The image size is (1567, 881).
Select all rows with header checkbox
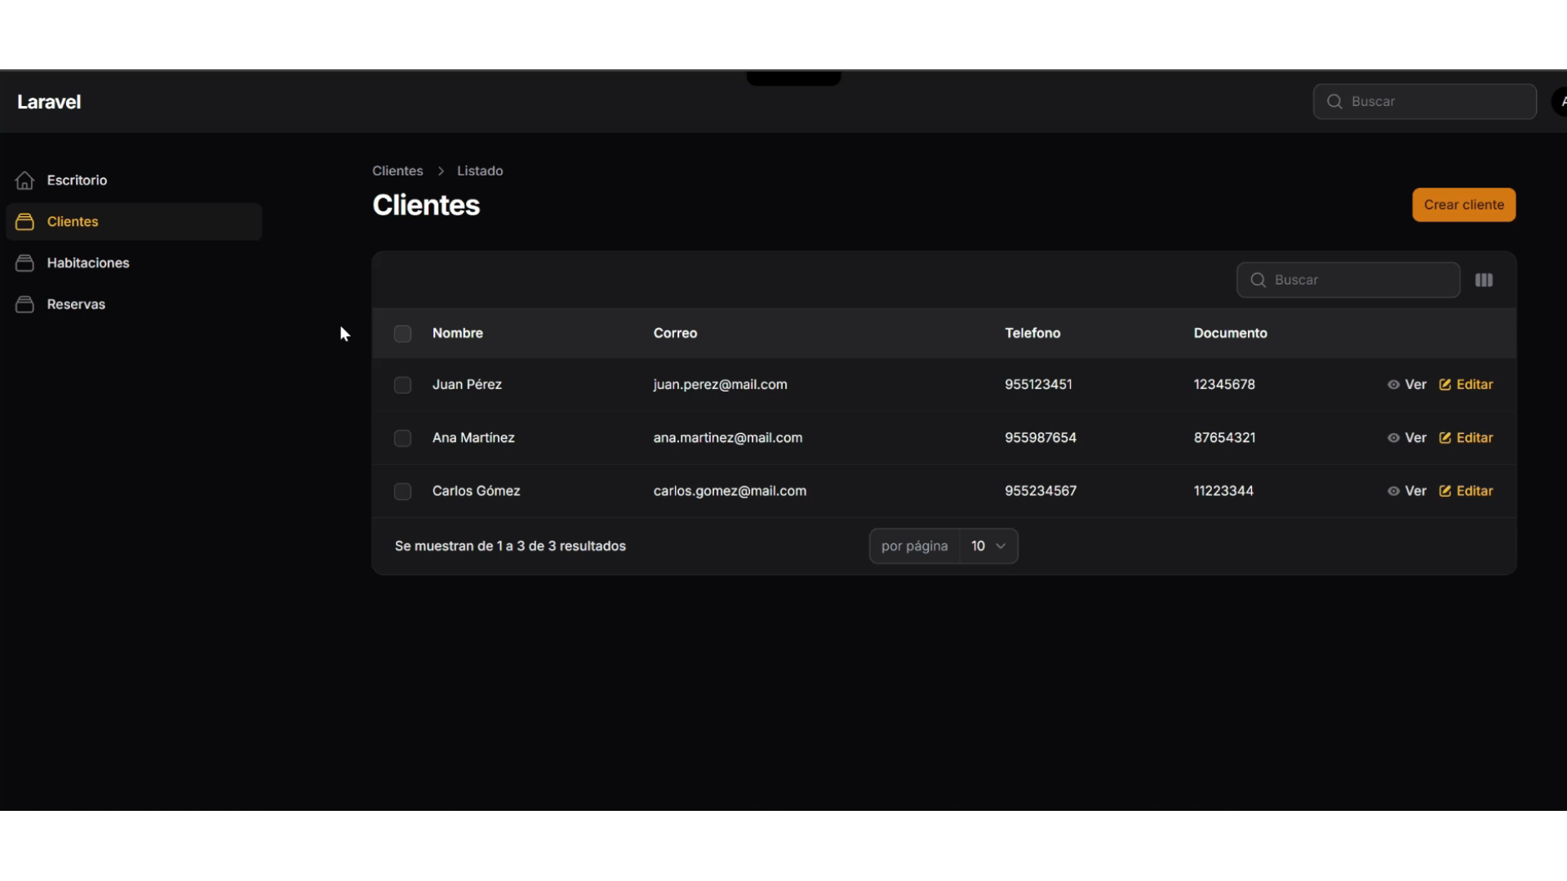[402, 334]
